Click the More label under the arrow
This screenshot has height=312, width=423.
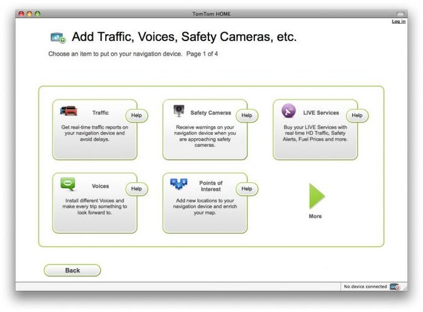pyautogui.click(x=315, y=216)
